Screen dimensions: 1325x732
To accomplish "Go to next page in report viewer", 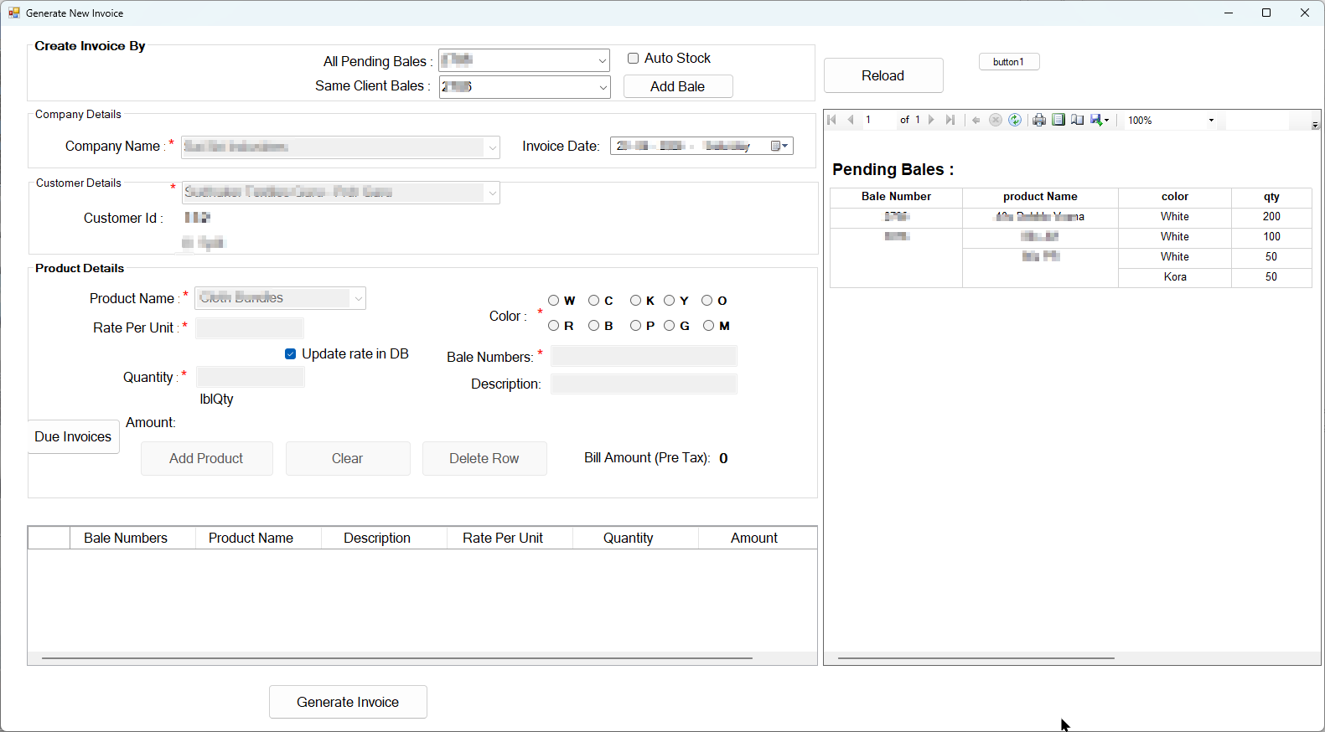I will point(931,120).
